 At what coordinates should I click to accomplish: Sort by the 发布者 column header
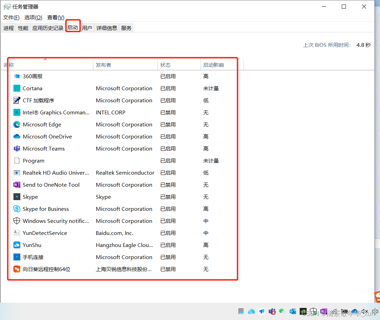tap(125, 65)
